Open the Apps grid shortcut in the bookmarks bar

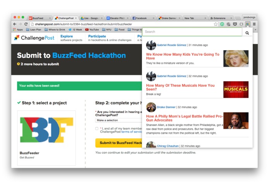[18, 29]
